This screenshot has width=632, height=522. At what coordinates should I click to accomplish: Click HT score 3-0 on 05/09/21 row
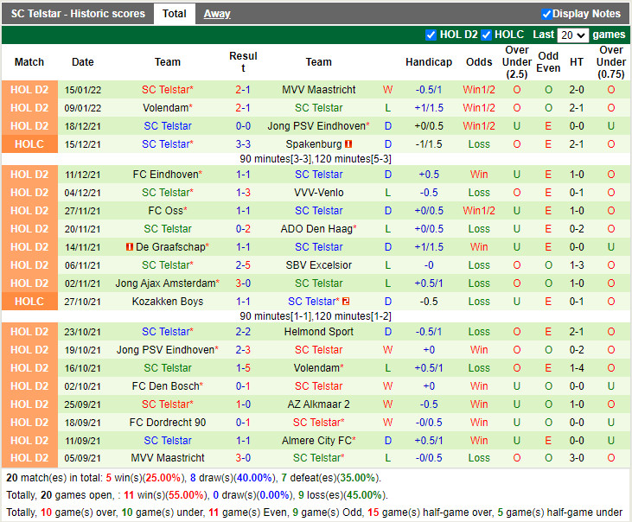coord(577,458)
